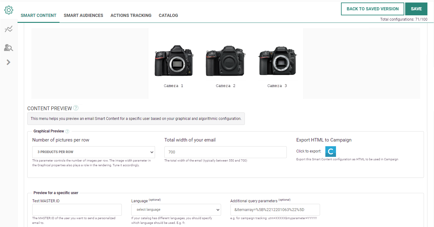434x227 pixels.
Task: Click the Save button
Action: (x=416, y=9)
